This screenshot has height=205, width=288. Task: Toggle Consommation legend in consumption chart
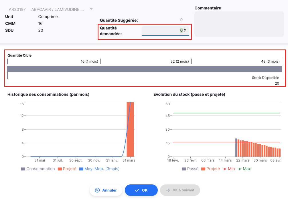click(x=38, y=169)
